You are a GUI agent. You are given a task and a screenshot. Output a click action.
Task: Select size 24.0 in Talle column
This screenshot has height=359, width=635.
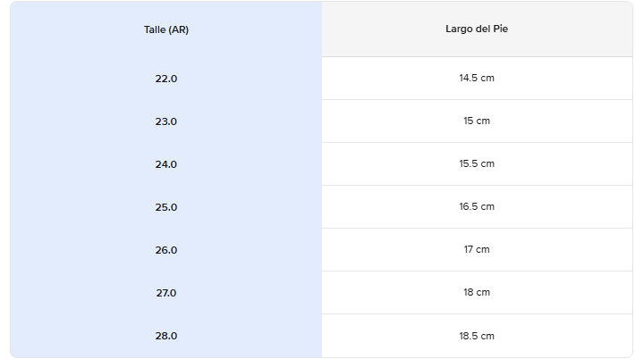click(166, 164)
